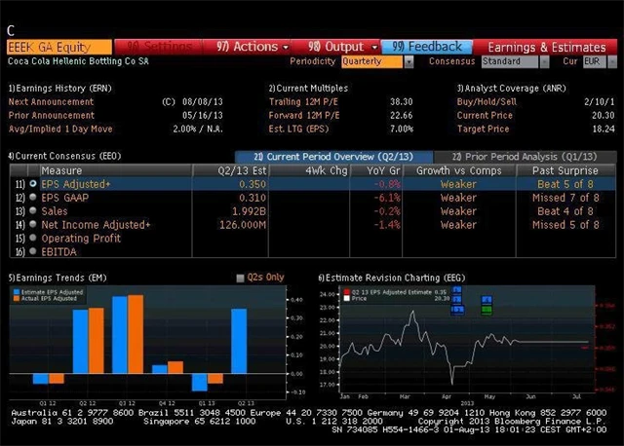The height and width of the screenshot is (446, 624).
Task: Open the 97) Actions dropdown menu
Action: [253, 47]
